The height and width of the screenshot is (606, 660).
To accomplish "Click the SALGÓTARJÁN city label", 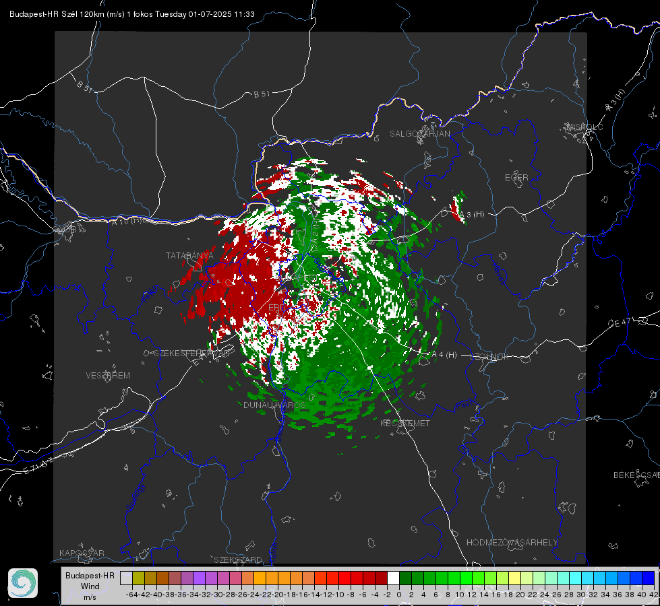I will point(419,134).
